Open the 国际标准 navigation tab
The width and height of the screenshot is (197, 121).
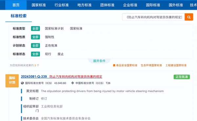[x=153, y=5]
